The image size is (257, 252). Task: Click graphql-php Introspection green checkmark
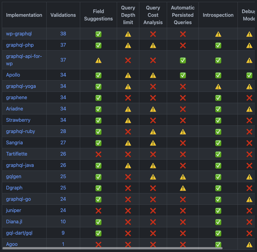218,45
